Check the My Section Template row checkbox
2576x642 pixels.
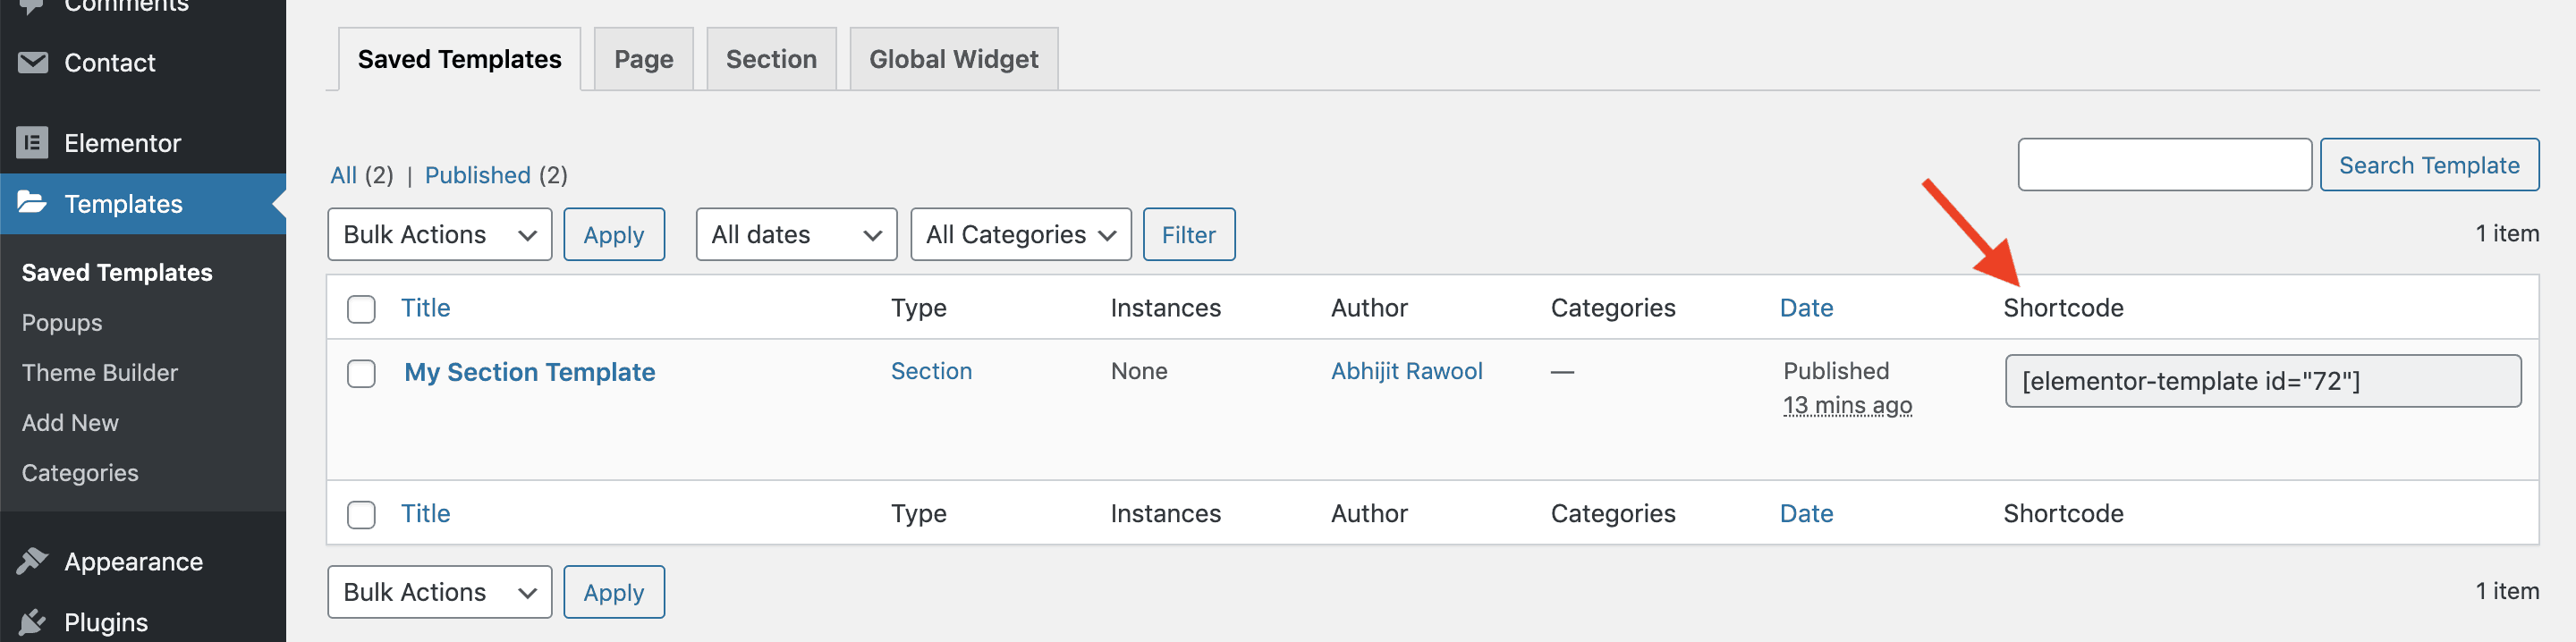click(x=361, y=374)
